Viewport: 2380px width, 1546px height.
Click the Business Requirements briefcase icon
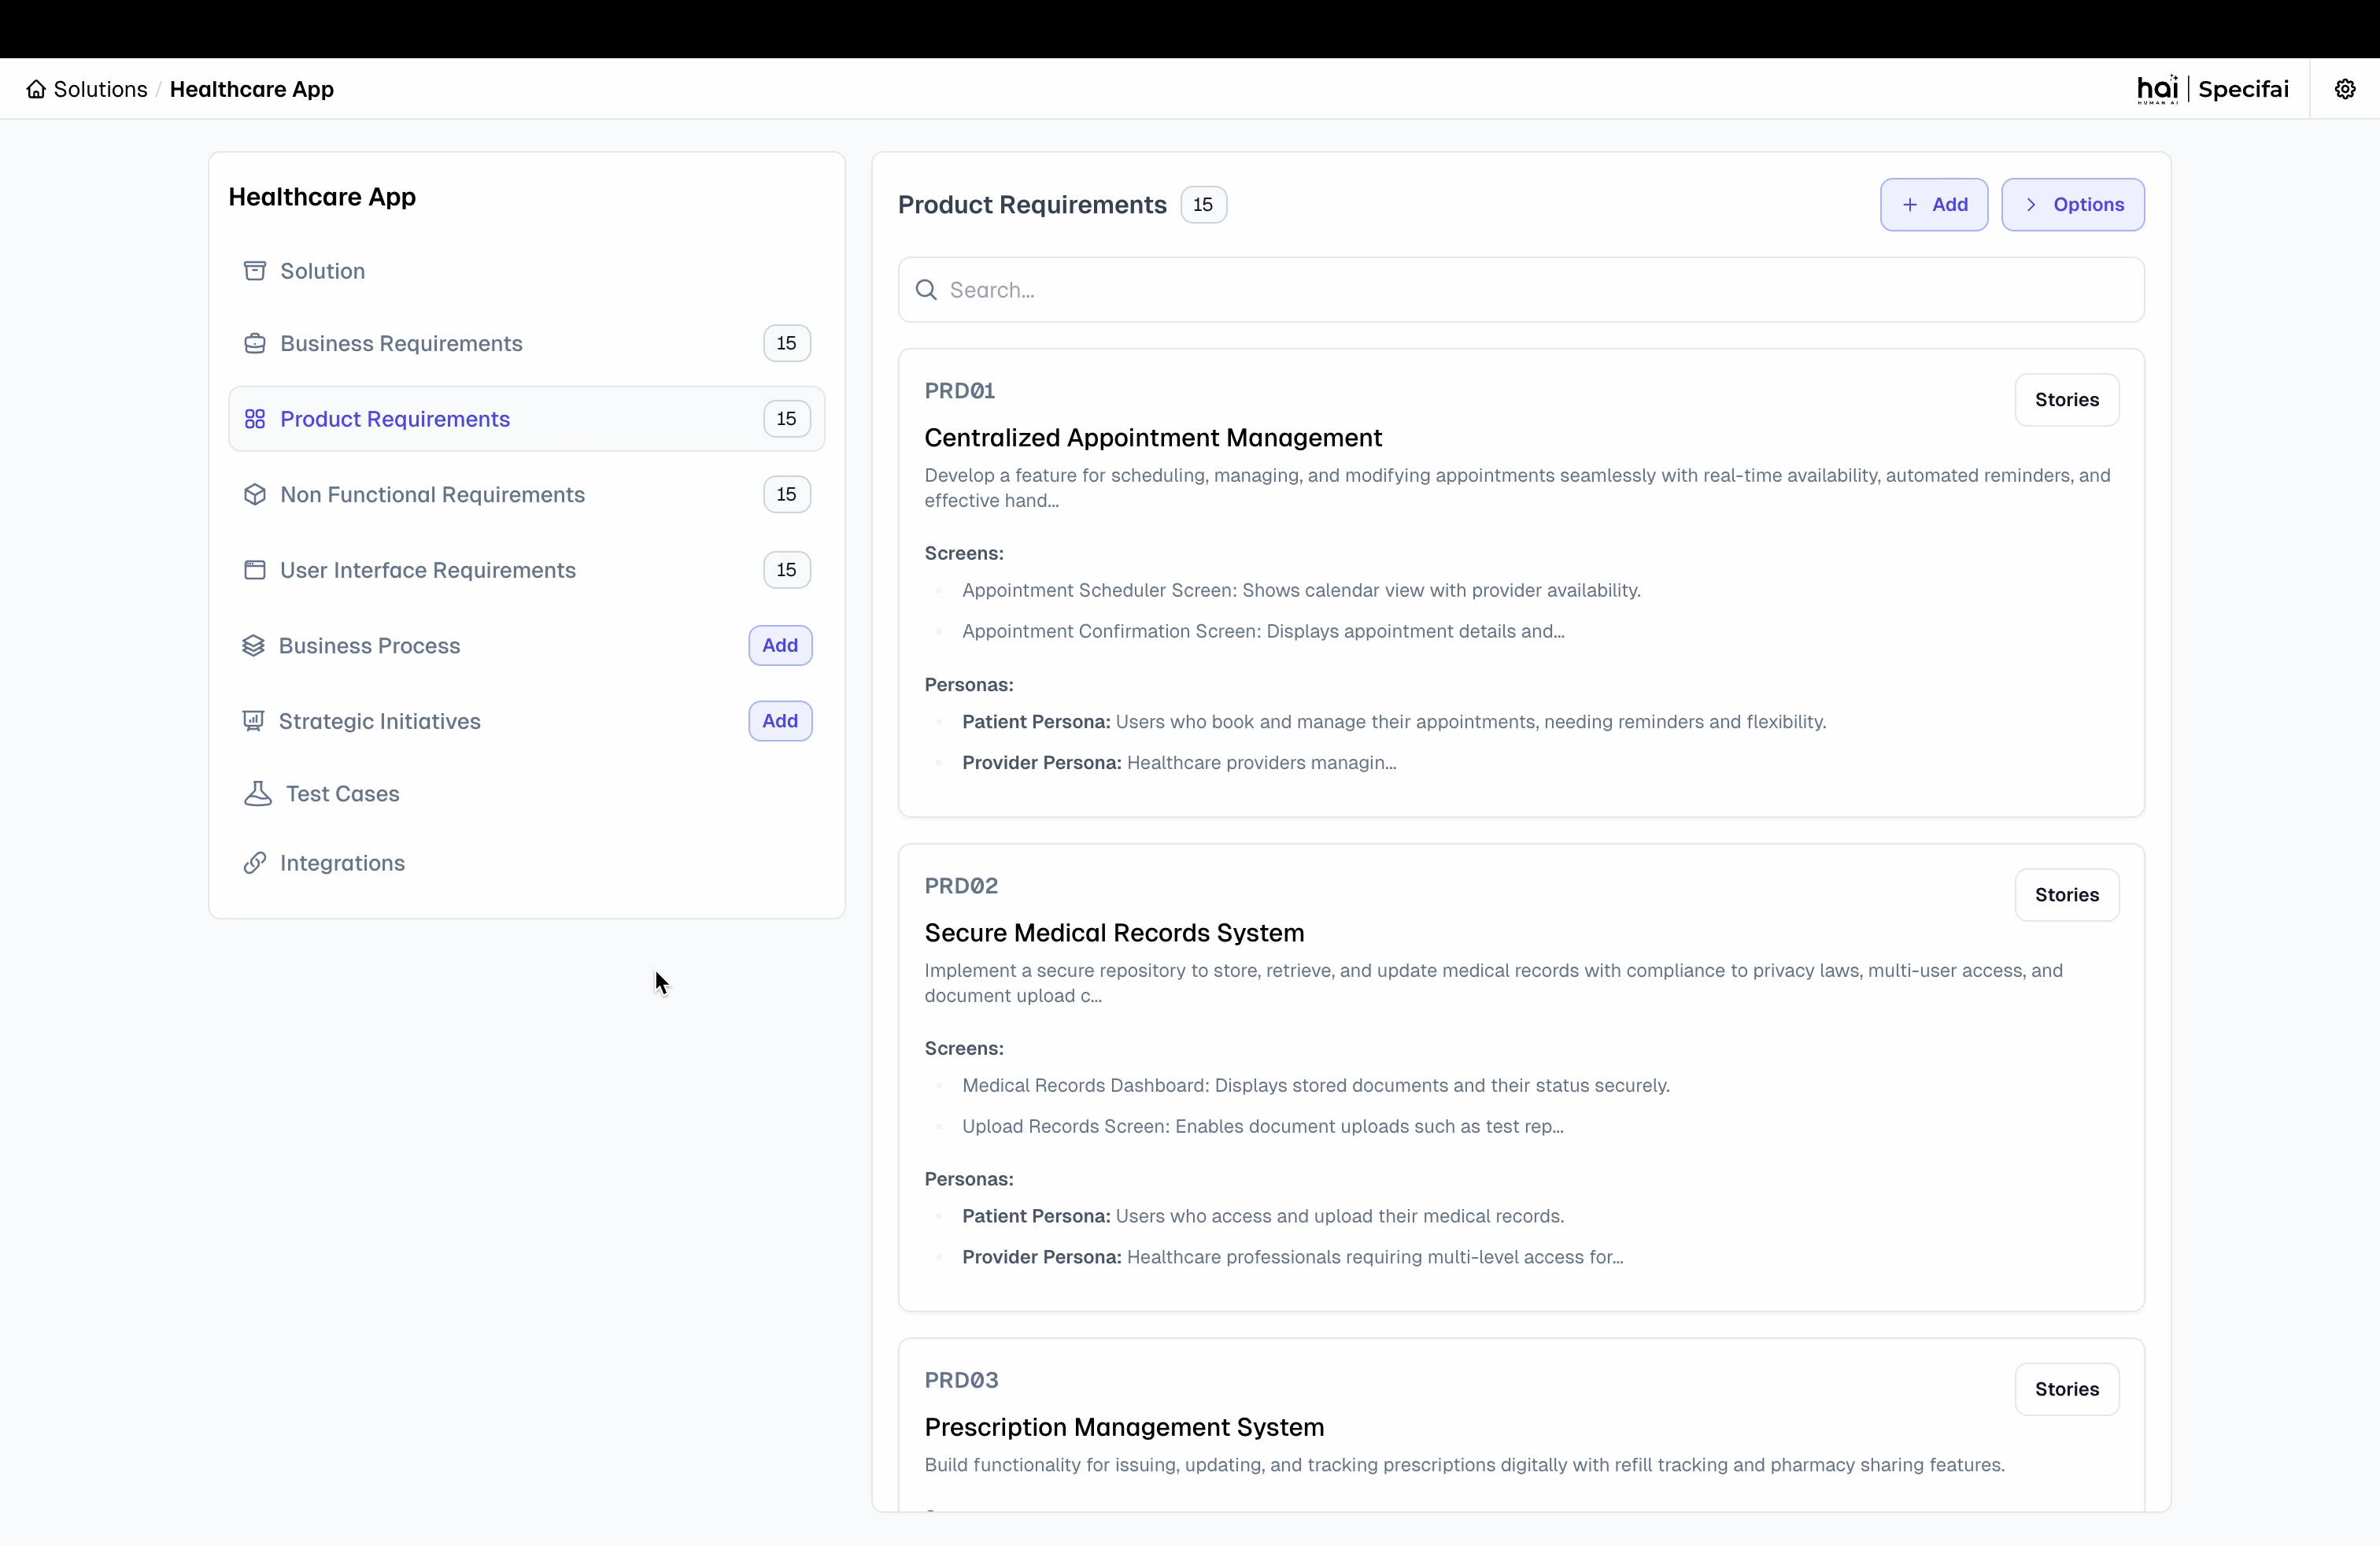255,343
